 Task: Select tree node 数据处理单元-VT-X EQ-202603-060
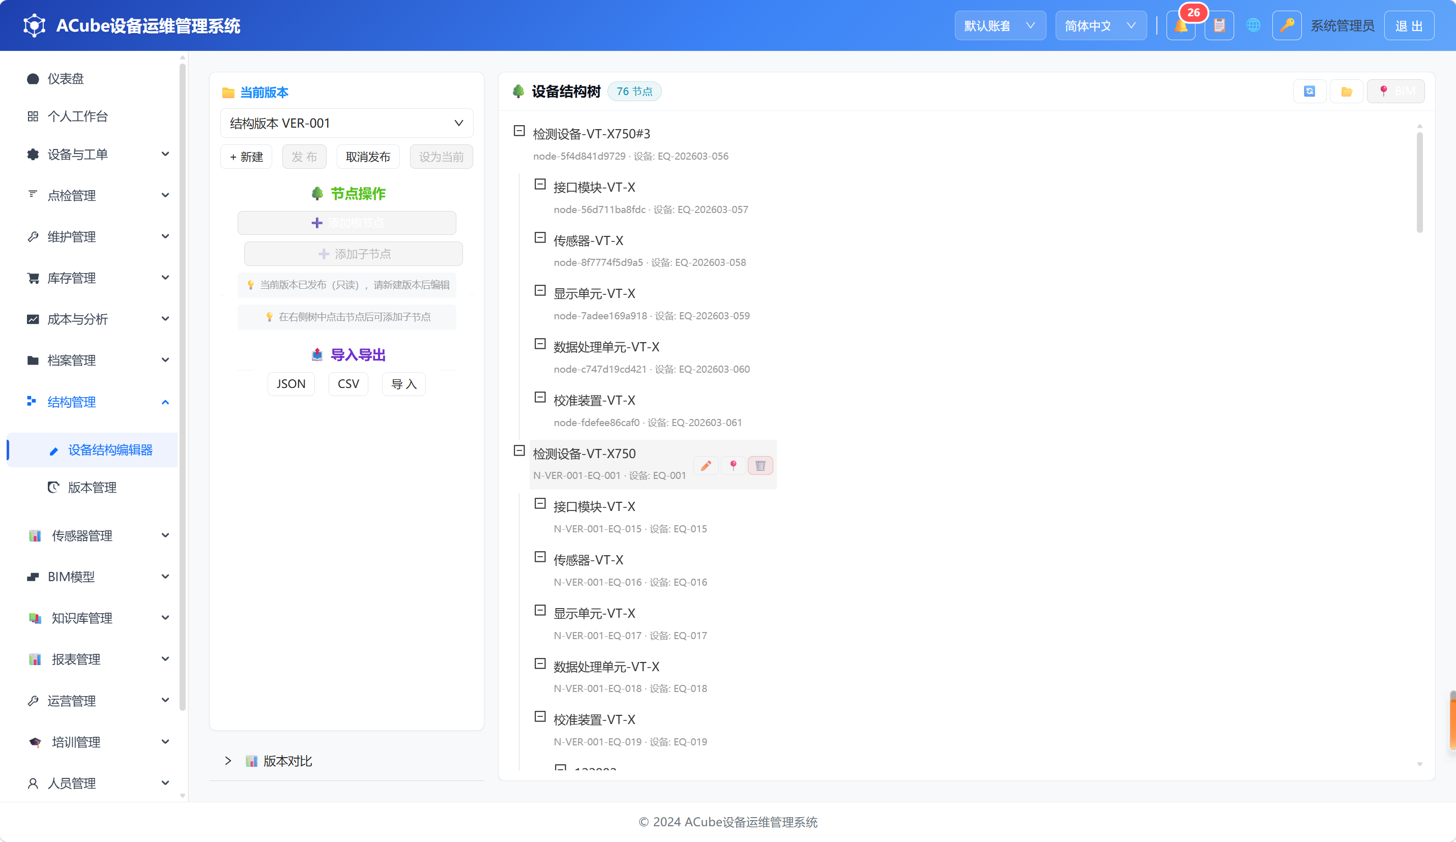[x=651, y=357]
